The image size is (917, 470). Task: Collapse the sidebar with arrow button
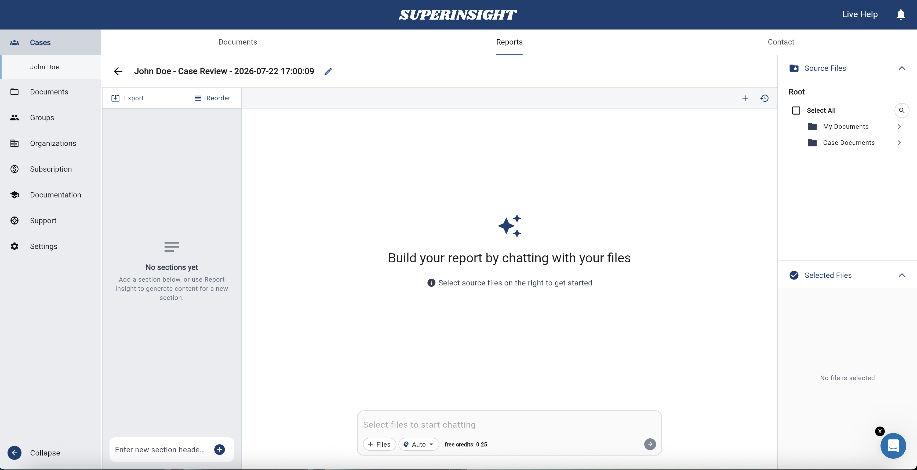point(14,453)
